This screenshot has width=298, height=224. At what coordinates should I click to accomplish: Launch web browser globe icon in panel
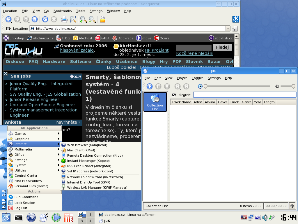[31, 218]
